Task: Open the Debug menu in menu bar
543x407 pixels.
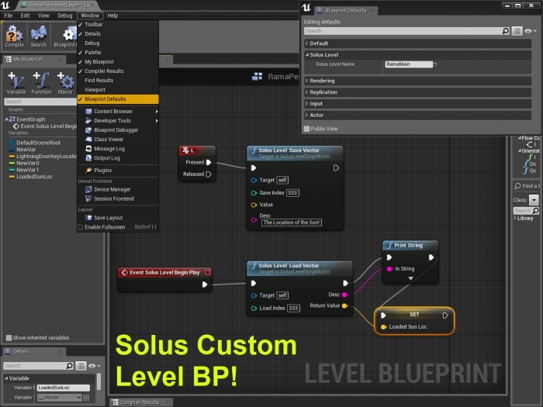Action: pos(65,16)
